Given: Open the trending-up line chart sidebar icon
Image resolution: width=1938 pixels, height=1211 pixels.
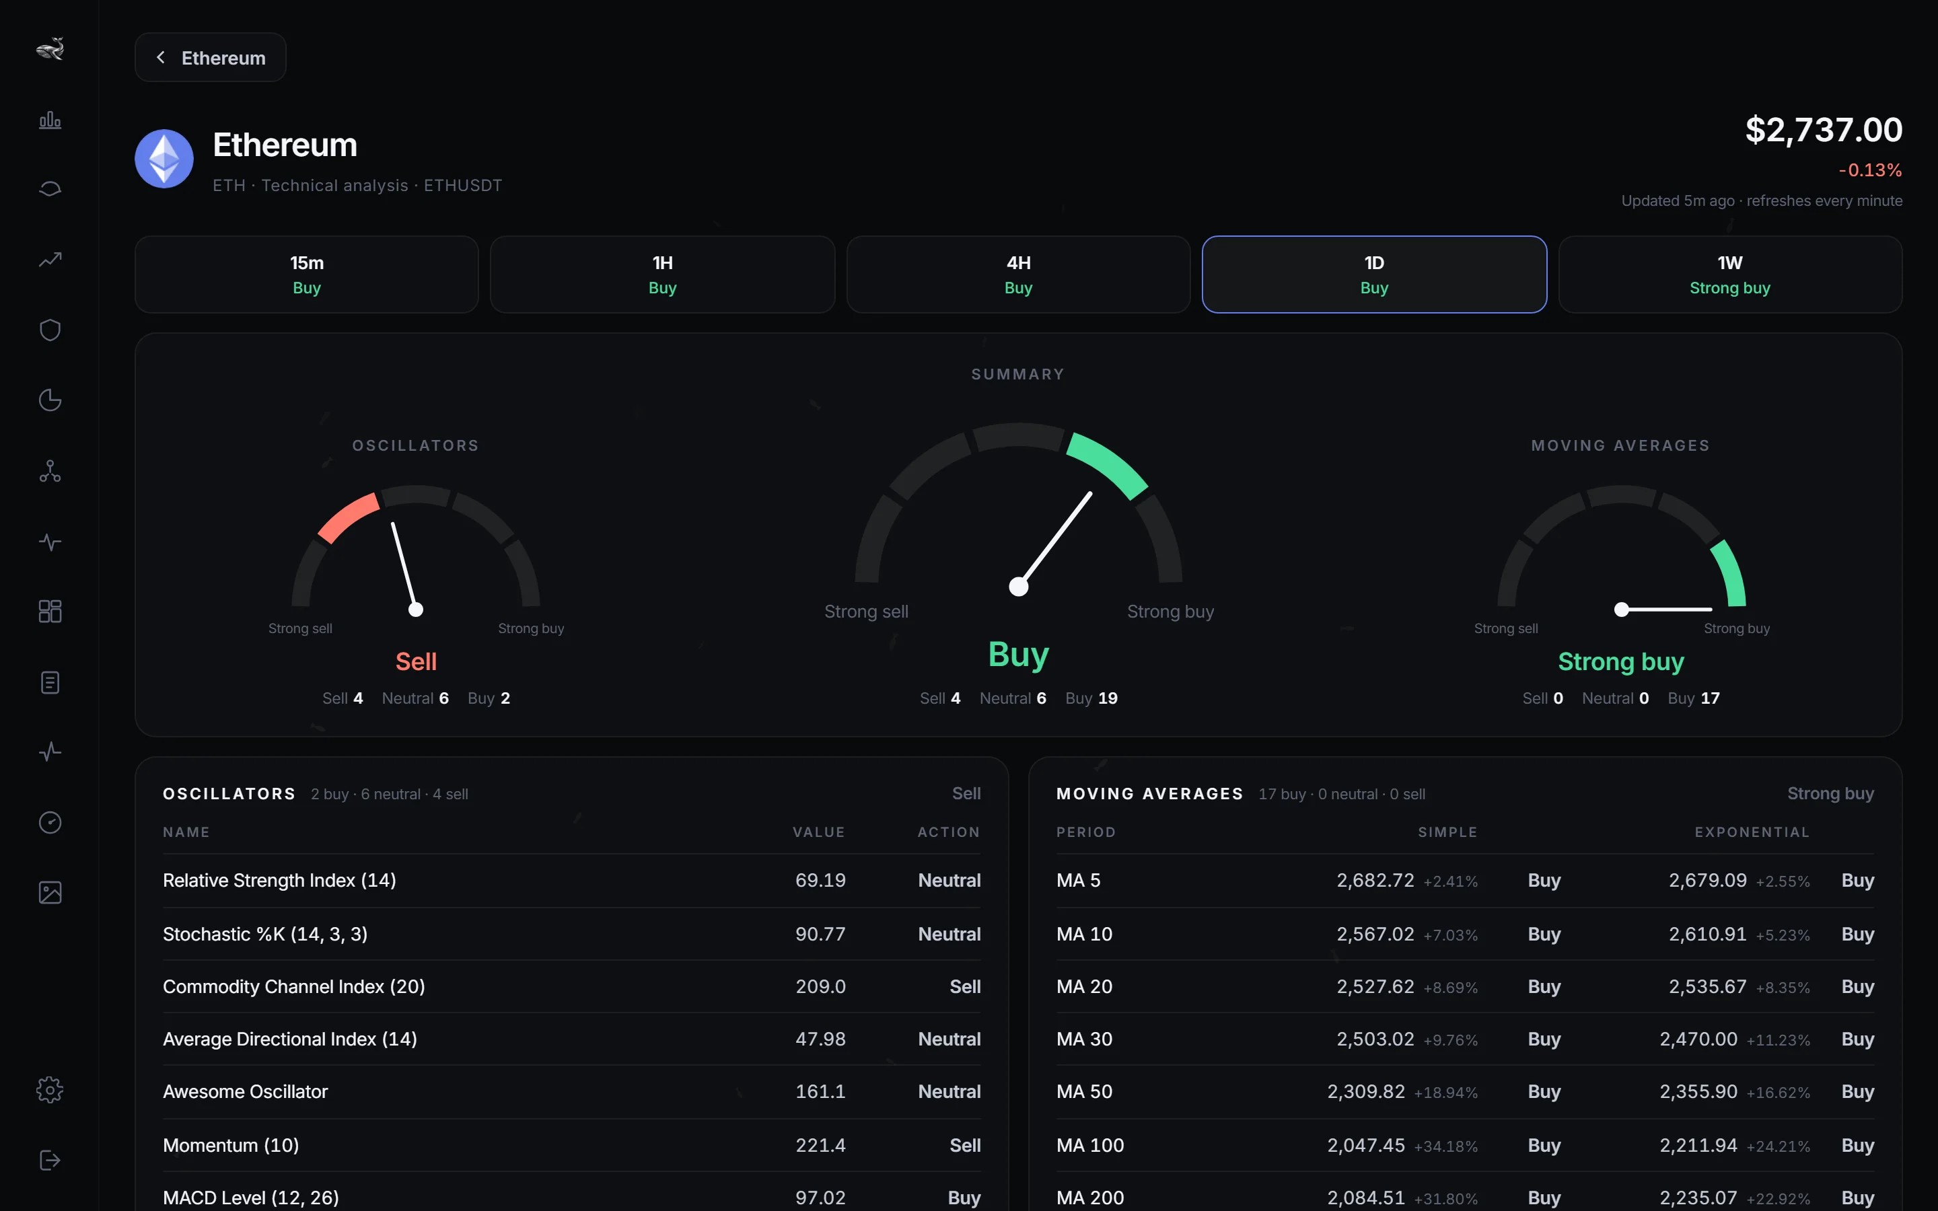Looking at the screenshot, I should point(50,260).
